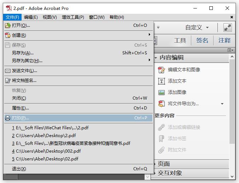The width and height of the screenshot is (239, 183).
Task: Choose 关闭(C) menu item
Action: pyautogui.click(x=78, y=98)
